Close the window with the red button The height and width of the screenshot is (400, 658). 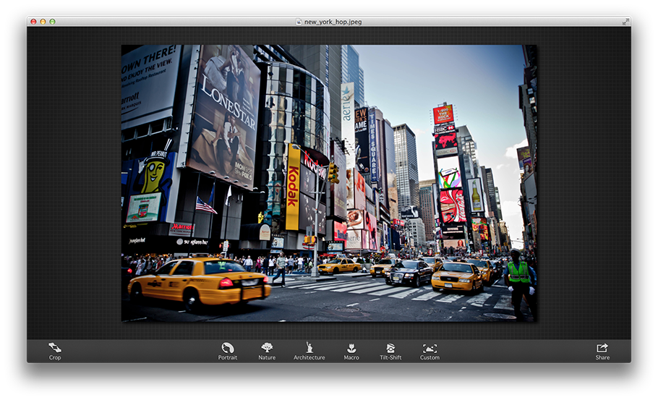pyautogui.click(x=33, y=22)
